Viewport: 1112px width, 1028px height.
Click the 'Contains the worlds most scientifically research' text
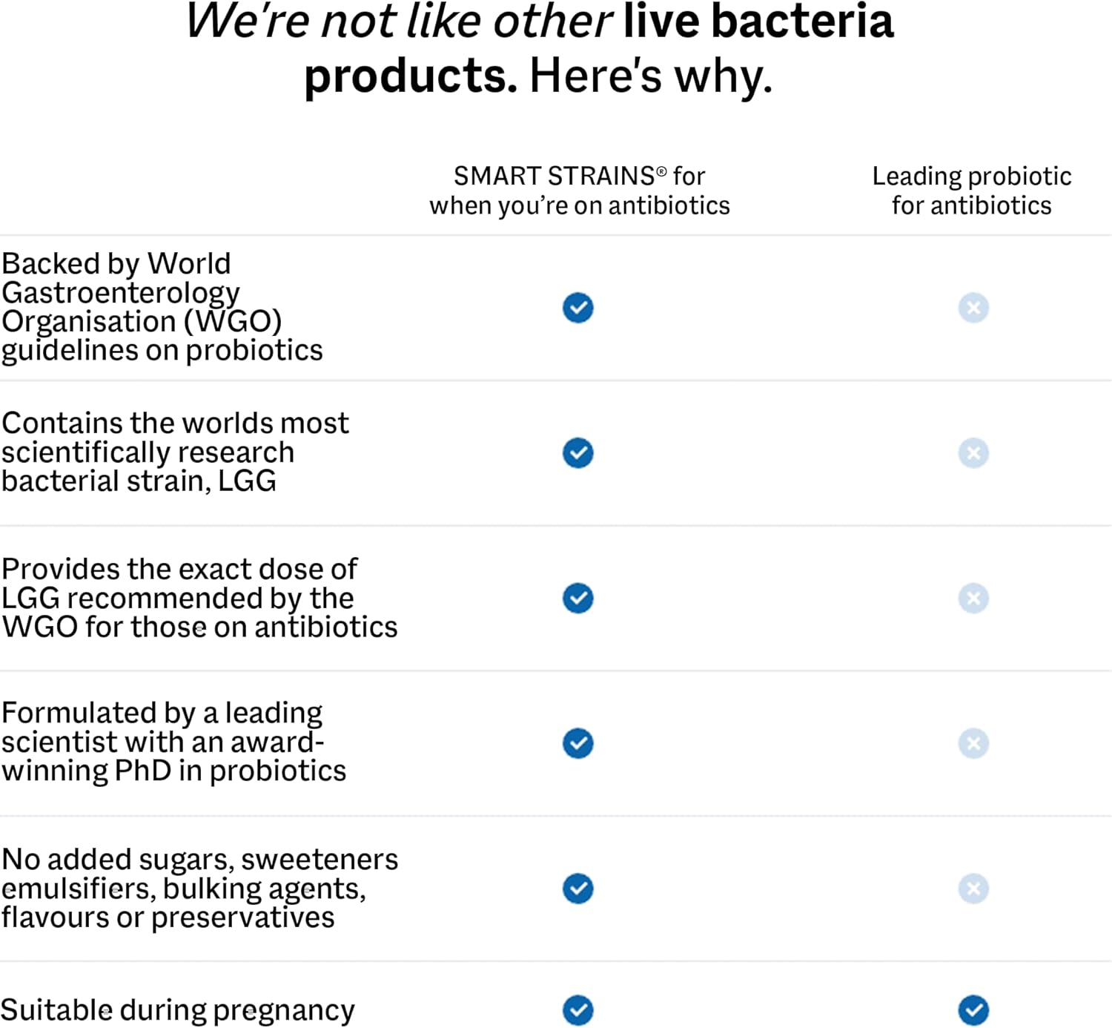click(x=175, y=452)
